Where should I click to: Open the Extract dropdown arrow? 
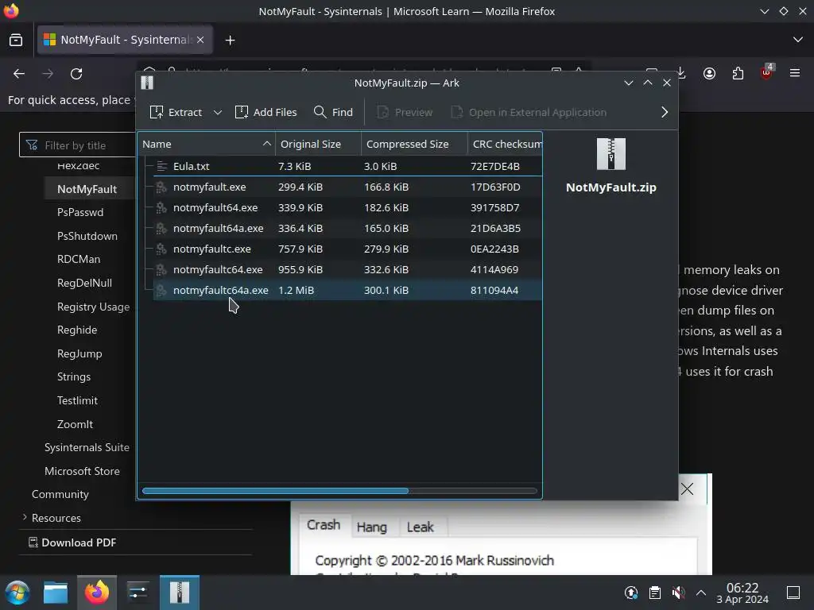(x=218, y=112)
